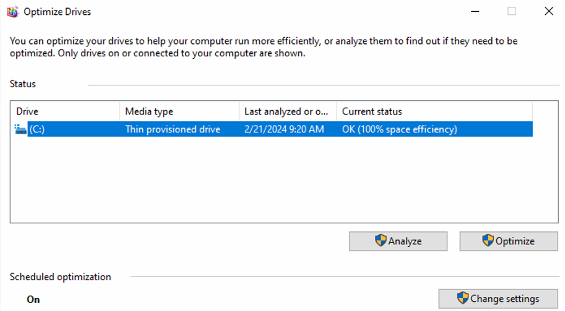Click the Last analyzed or optimized column header
The height and width of the screenshot is (311, 565).
click(288, 111)
